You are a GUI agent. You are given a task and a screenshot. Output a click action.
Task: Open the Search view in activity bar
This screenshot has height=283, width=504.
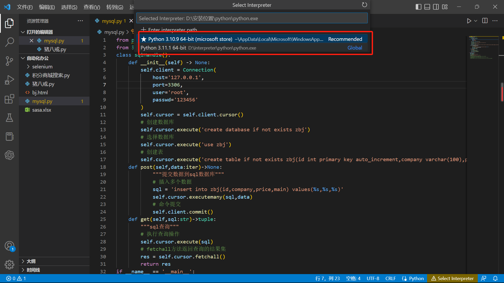(x=9, y=42)
